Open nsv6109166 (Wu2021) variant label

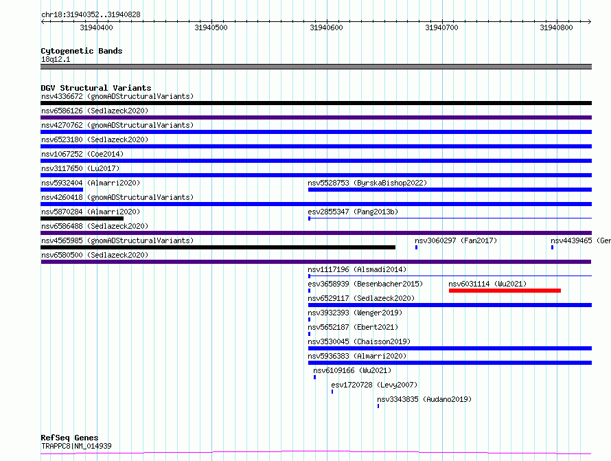pyautogui.click(x=352, y=370)
